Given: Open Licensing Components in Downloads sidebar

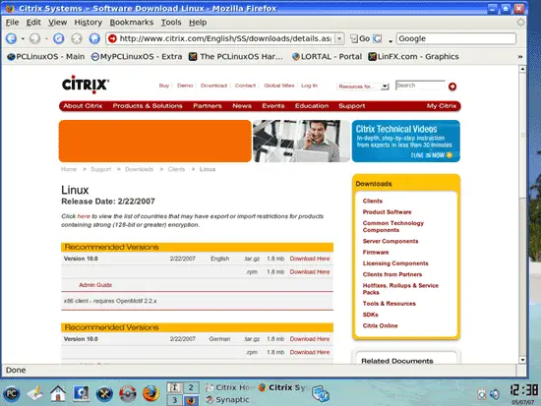Looking at the screenshot, I should pyautogui.click(x=395, y=263).
